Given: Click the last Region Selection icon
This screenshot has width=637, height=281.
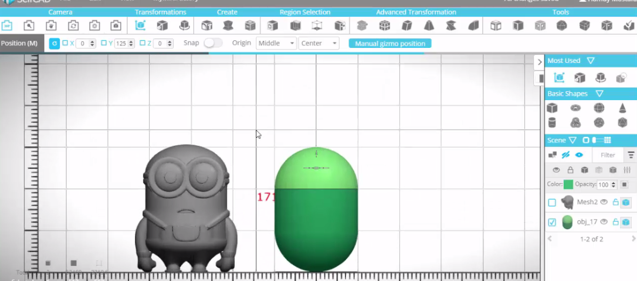Looking at the screenshot, I should click(340, 25).
